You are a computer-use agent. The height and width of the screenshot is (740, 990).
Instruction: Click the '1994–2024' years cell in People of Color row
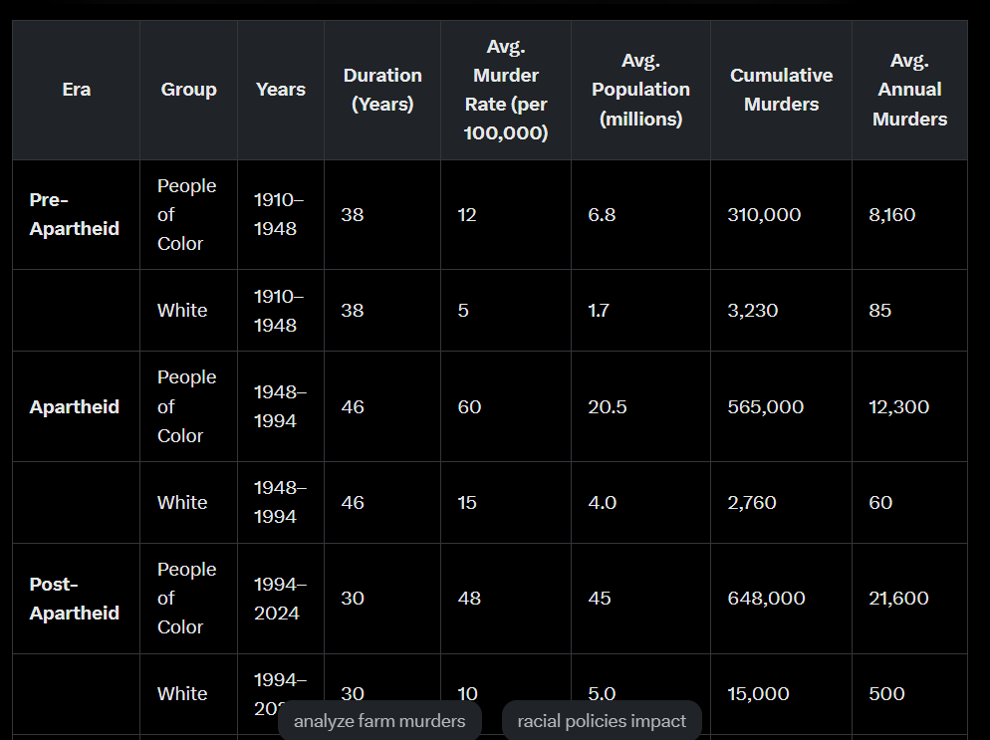[280, 599]
